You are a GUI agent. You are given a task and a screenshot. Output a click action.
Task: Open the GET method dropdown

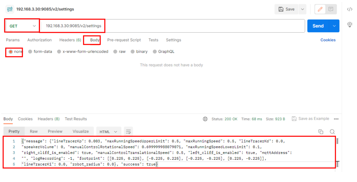point(22,26)
